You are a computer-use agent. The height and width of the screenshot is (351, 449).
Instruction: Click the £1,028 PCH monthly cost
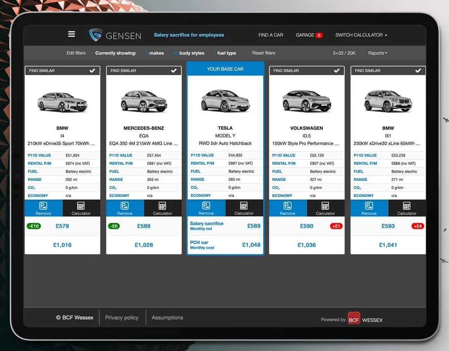tap(144, 245)
